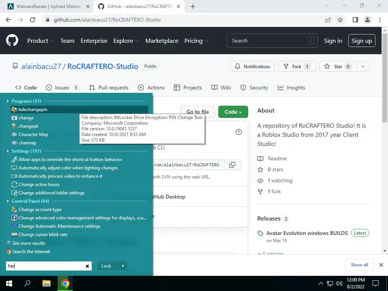Screen dimensions: 388x291
Task: Open the Chrome profile avatar
Action: point(368,20)
